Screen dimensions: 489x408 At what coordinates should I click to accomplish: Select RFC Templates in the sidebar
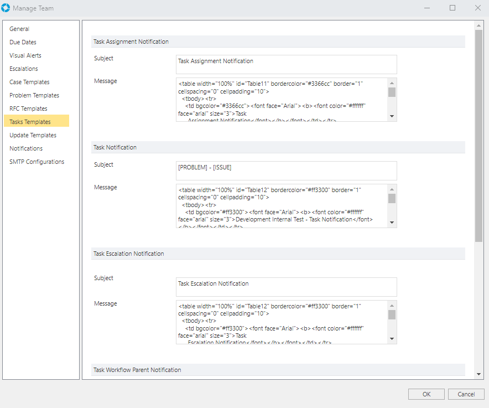[28, 109]
